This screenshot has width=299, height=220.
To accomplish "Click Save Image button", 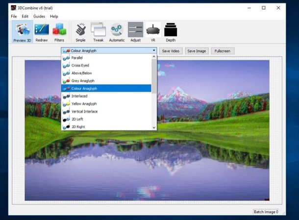I will pyautogui.click(x=197, y=51).
